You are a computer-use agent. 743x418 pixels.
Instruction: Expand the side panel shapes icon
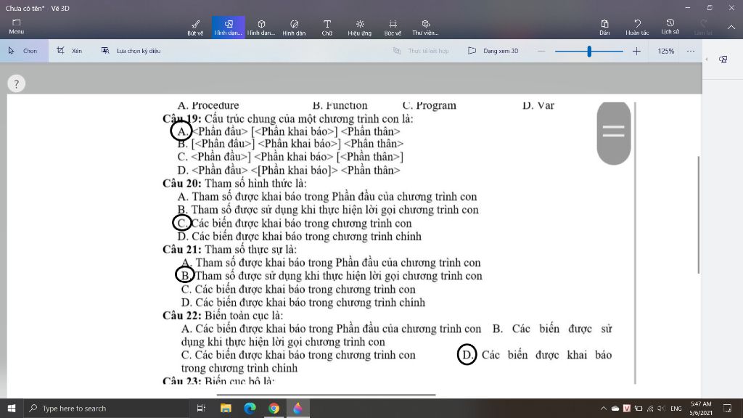tap(723, 60)
